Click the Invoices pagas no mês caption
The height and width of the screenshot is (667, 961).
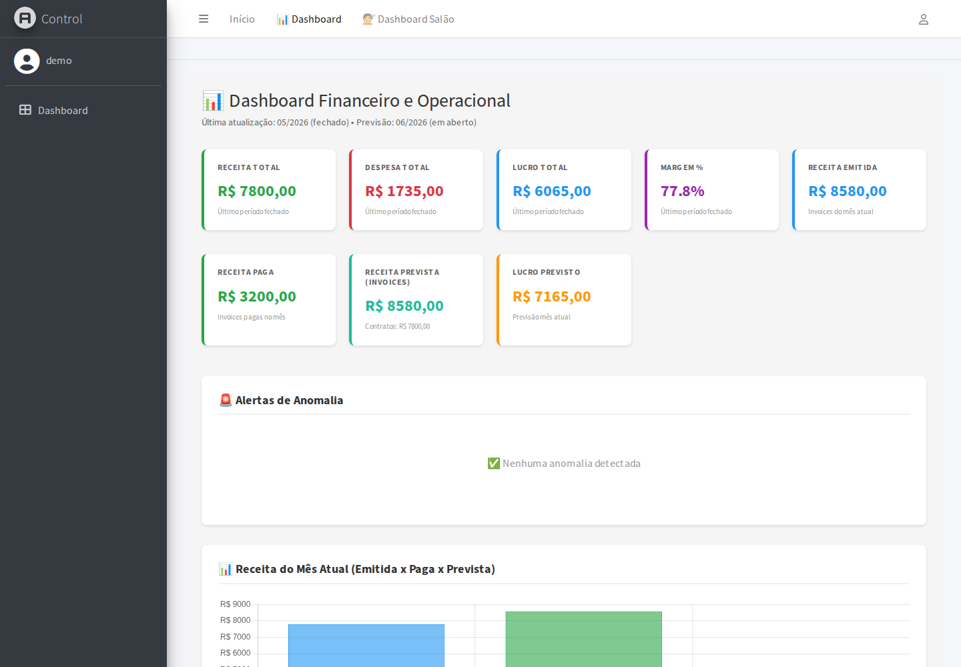pyautogui.click(x=252, y=317)
